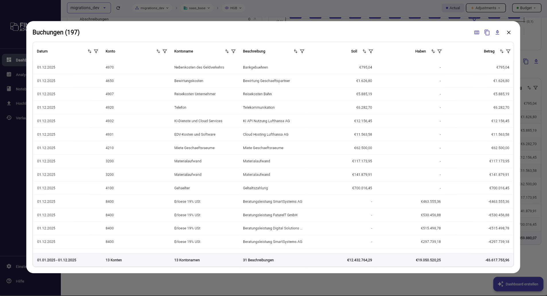The width and height of the screenshot is (547, 296).
Task: Expand migrations_dev breadcrumb dropdown
Action: [152, 8]
